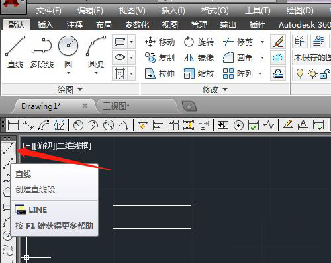Click the Baseline dimension icon

coord(158,125)
